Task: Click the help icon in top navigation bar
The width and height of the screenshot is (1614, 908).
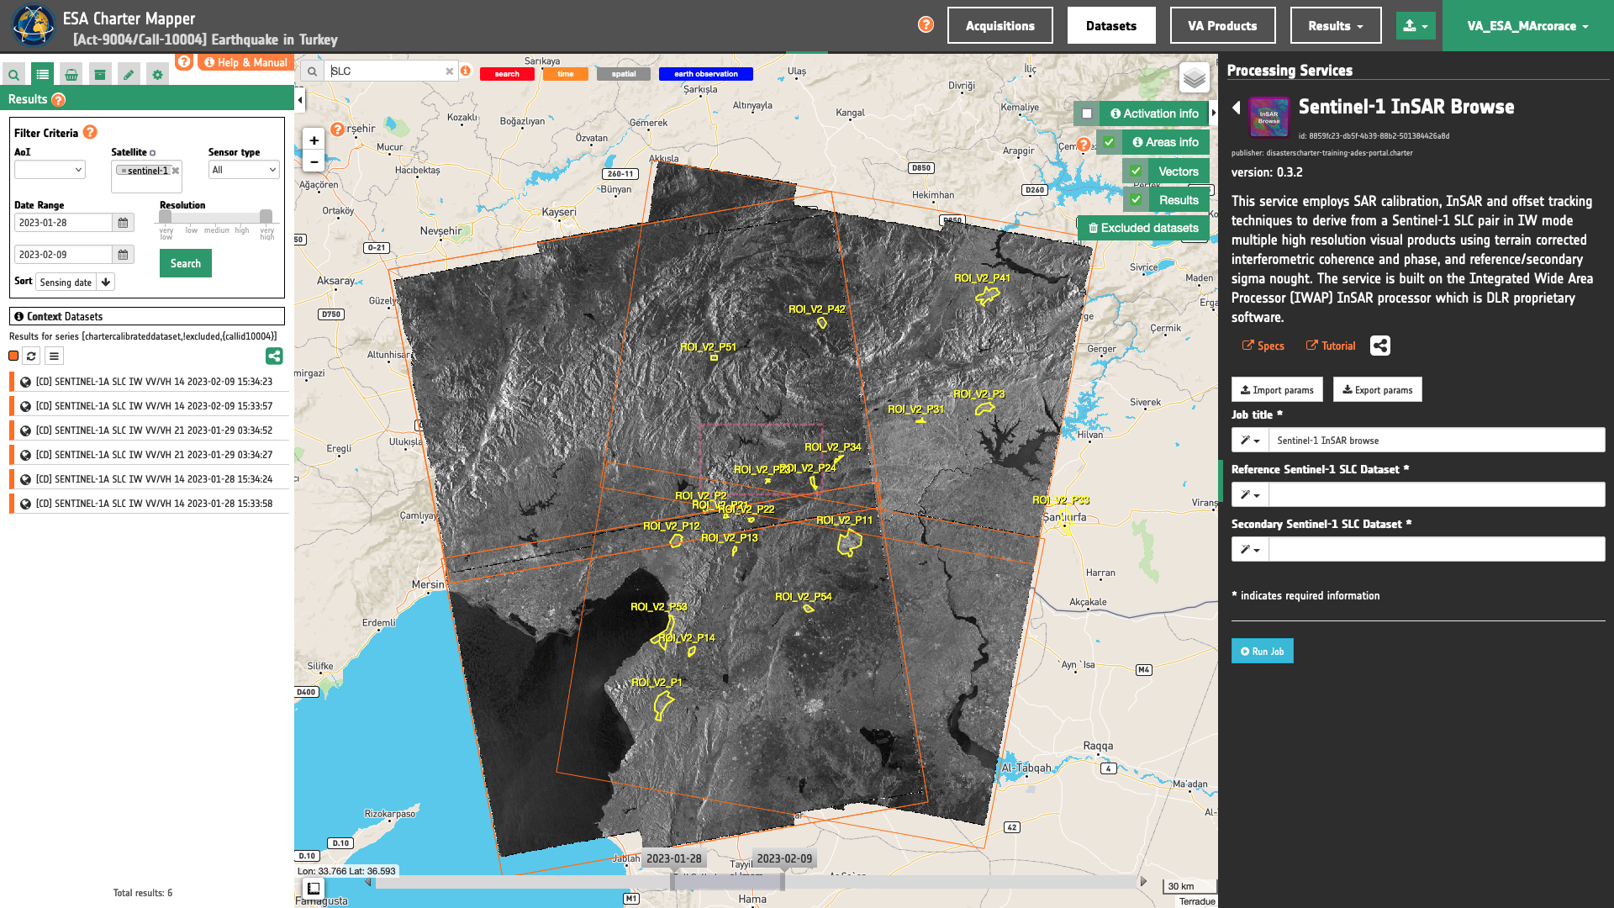Action: pos(926,24)
